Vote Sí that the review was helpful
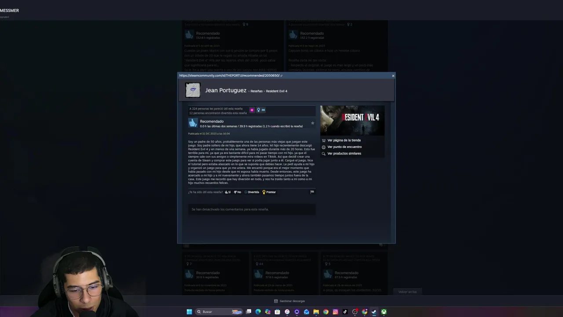This screenshot has width=563, height=317. coord(228,192)
